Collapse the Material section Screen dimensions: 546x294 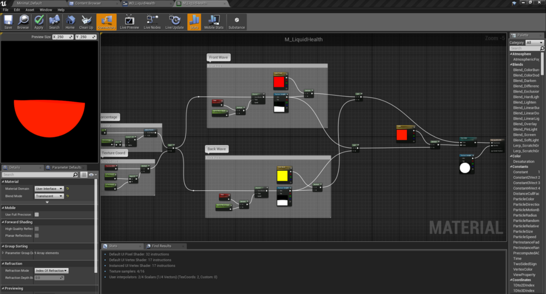(x=3, y=182)
